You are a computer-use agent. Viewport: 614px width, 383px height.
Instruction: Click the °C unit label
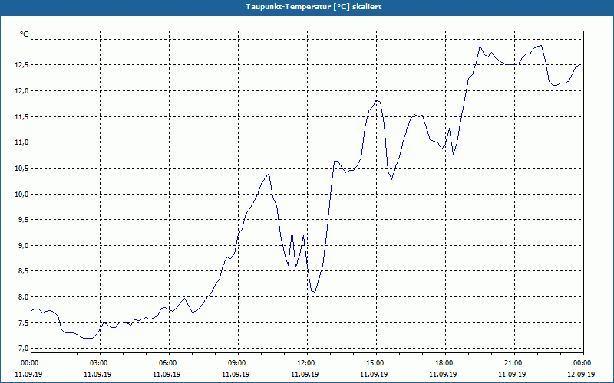pos(25,34)
